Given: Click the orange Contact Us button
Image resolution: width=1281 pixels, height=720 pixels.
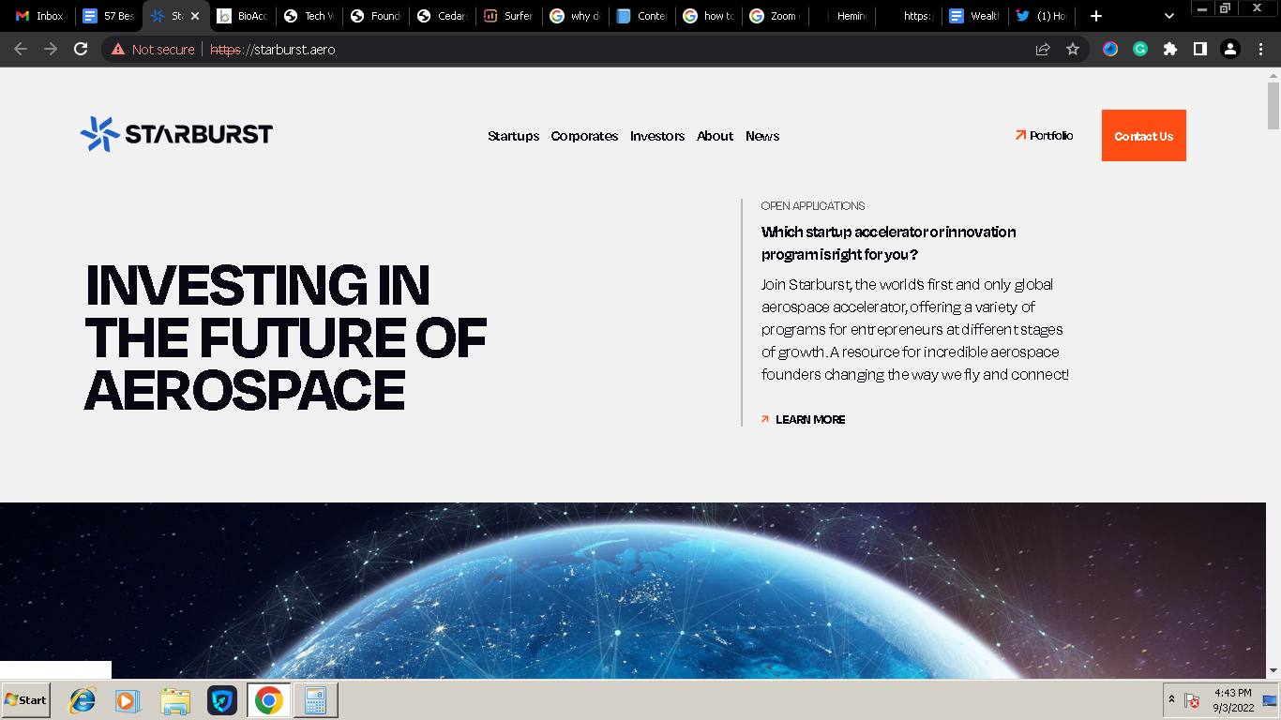Looking at the screenshot, I should click(x=1144, y=136).
